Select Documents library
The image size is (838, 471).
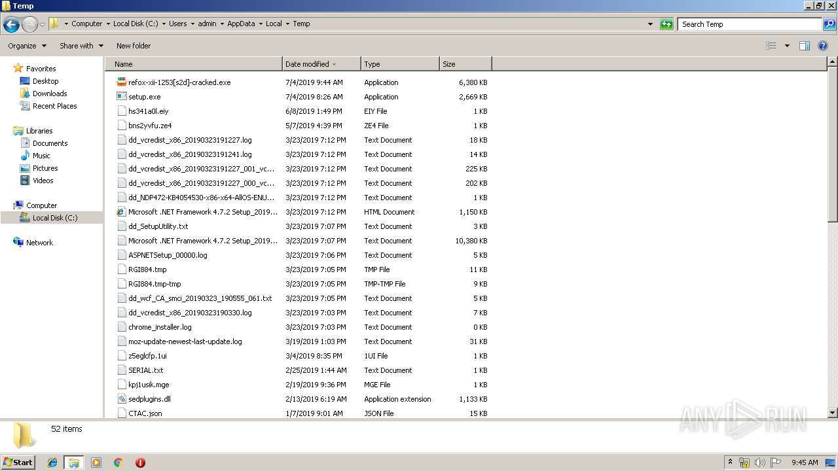(x=50, y=143)
